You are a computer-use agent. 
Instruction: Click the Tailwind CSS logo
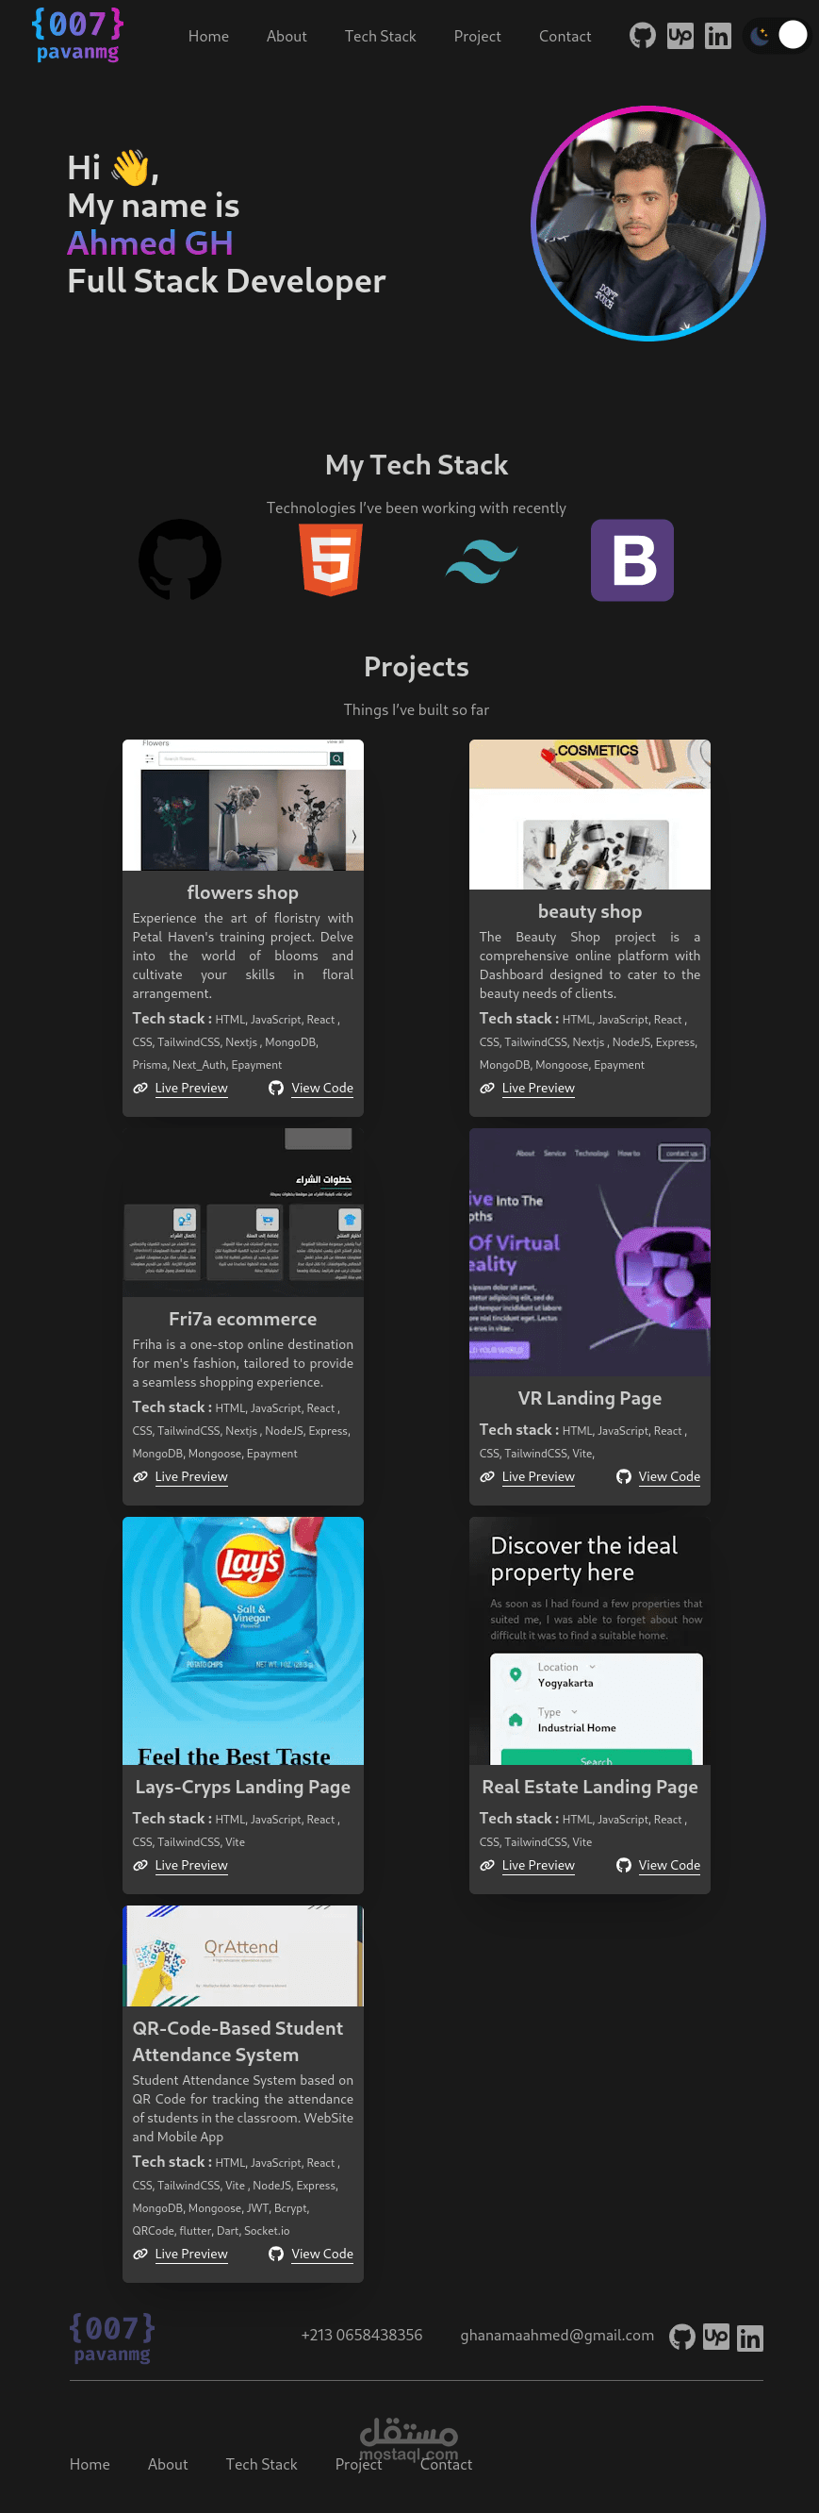[482, 562]
